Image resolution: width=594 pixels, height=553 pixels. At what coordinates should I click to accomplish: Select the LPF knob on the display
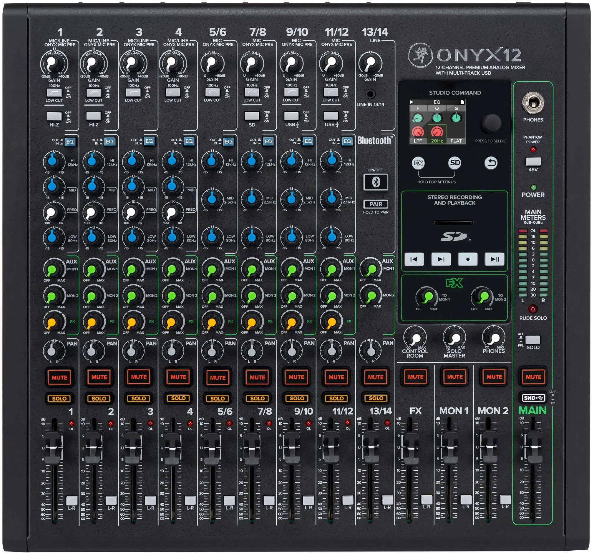(418, 132)
